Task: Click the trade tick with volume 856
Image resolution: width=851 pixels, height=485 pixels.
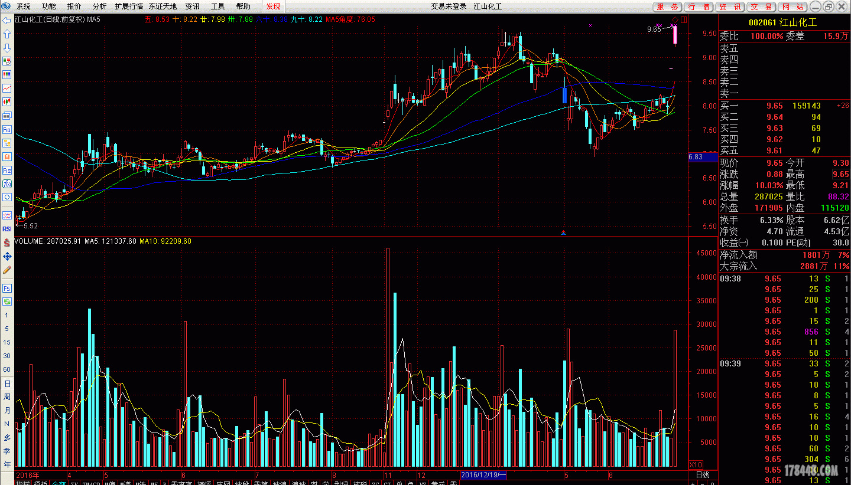Action: coord(784,332)
